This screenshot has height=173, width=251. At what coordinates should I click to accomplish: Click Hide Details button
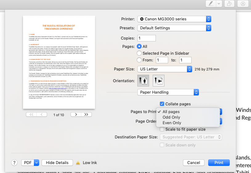(57, 163)
